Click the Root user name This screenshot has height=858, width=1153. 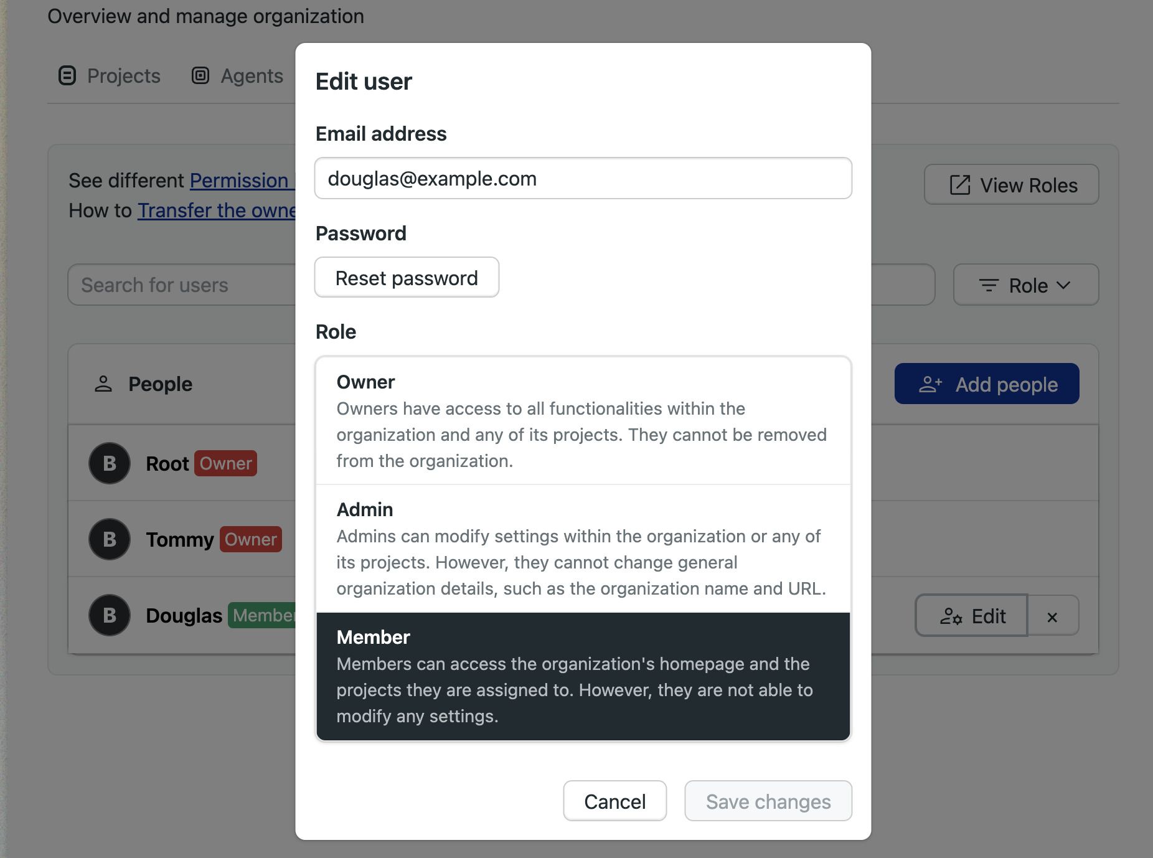(x=167, y=464)
